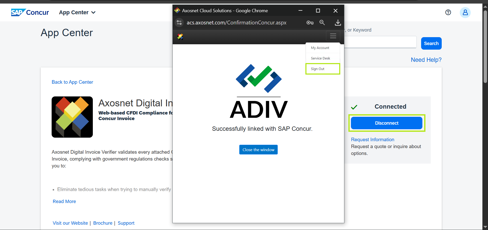This screenshot has height=230, width=488.
Task: Select My Account from menu
Action: click(320, 48)
